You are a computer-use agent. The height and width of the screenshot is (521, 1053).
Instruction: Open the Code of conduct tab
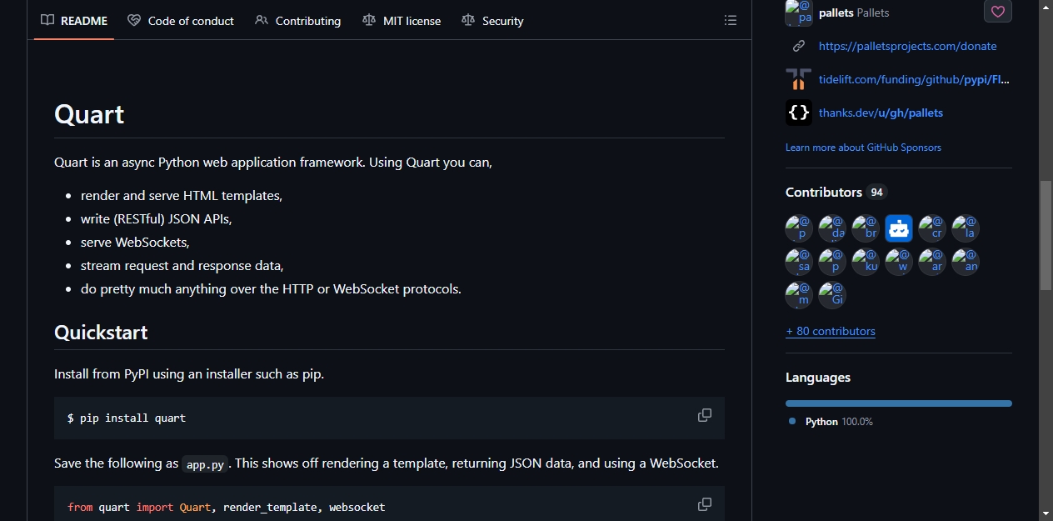pyautogui.click(x=181, y=20)
